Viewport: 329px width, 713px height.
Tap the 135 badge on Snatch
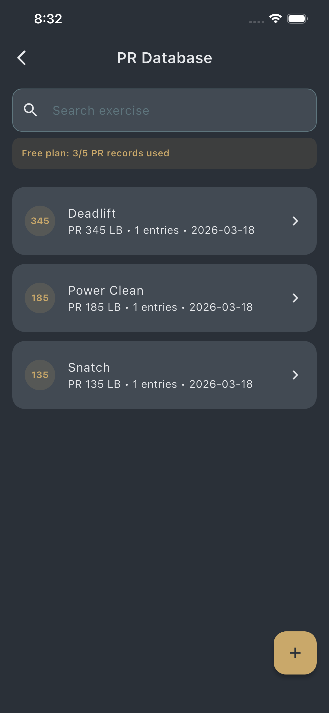click(x=40, y=375)
